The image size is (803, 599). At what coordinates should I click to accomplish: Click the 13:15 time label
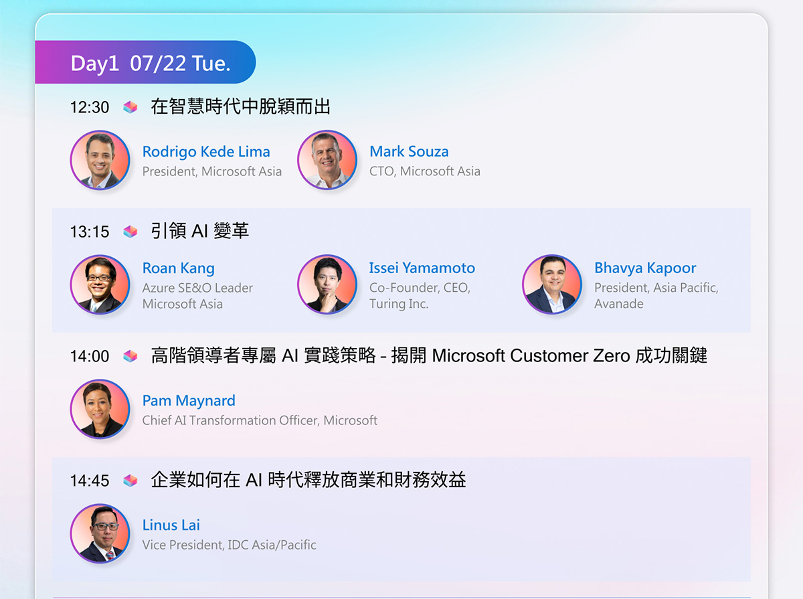click(90, 232)
